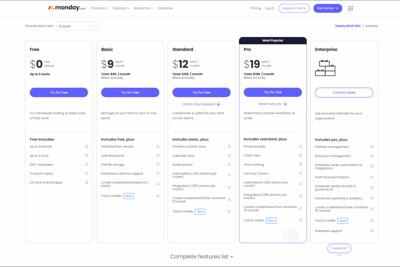
Task: Click info icon beside Prioritised customer support
Action: click(158, 173)
